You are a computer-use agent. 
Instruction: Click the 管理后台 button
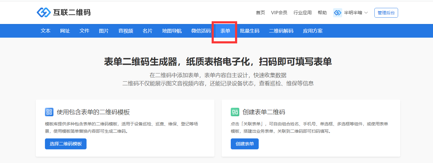coord(386,13)
